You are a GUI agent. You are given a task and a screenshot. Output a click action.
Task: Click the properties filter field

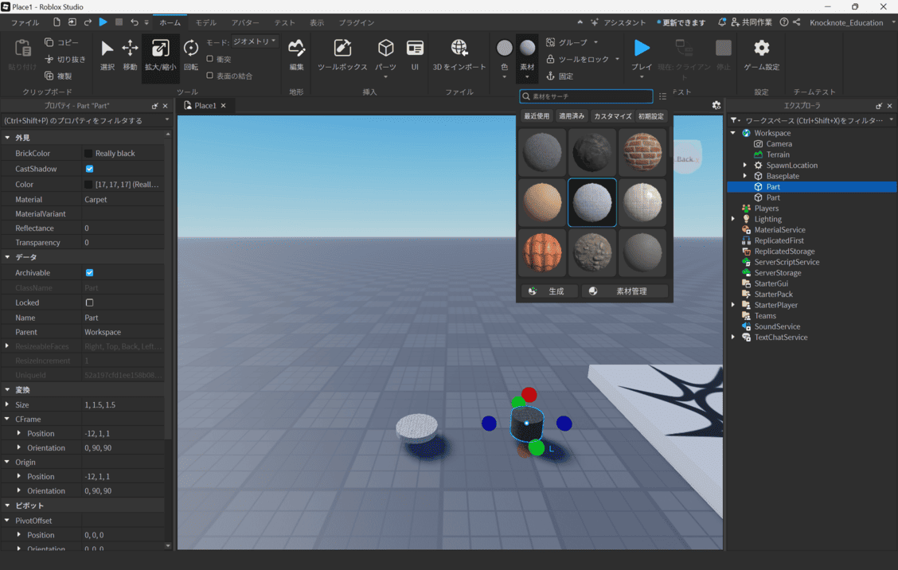84,120
